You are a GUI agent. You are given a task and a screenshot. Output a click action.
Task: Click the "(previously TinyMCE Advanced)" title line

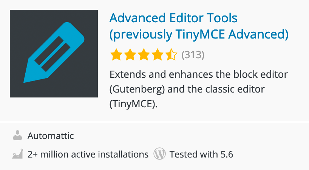coord(199,34)
